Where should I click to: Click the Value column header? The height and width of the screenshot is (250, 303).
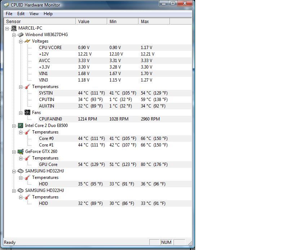[x=91, y=21]
